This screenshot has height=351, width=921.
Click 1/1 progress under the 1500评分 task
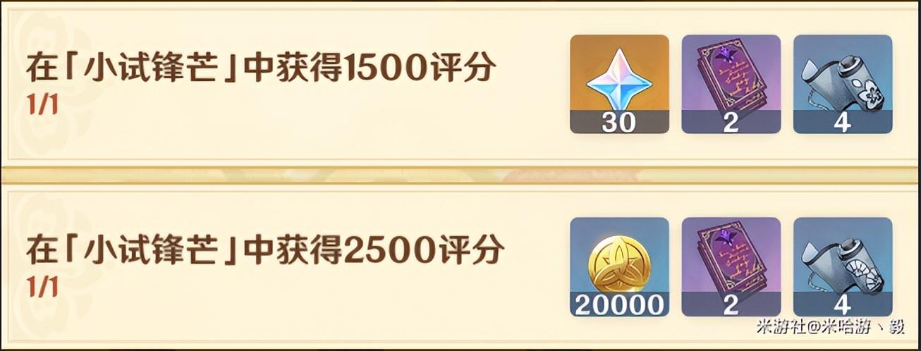pyautogui.click(x=42, y=105)
